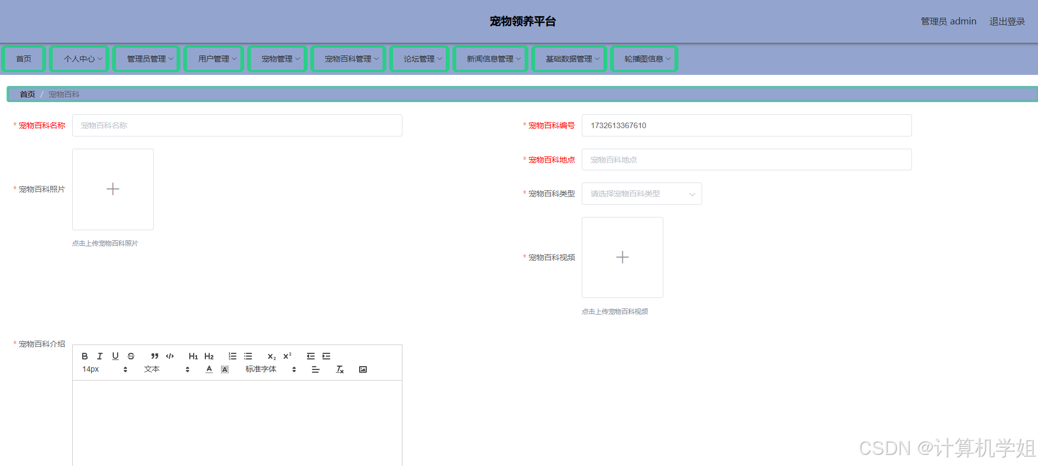Viewport: 1038px width, 466px height.
Task: Insert a numbered list
Action: [233, 356]
